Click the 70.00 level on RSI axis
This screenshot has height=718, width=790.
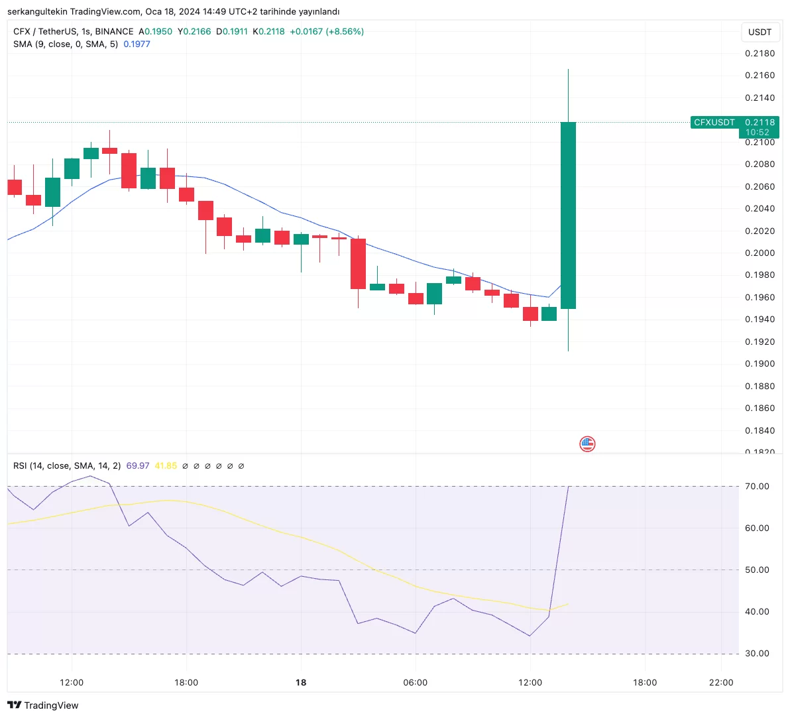coord(757,486)
